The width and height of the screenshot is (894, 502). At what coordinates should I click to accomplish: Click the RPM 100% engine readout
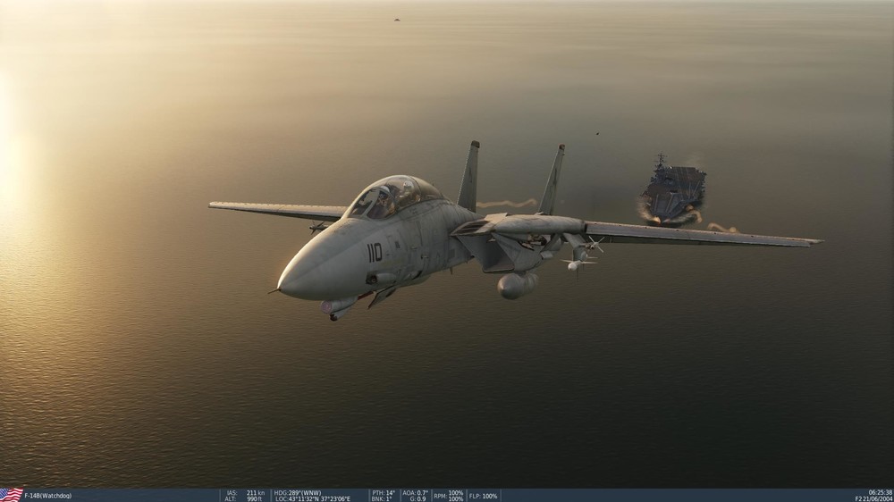click(448, 496)
